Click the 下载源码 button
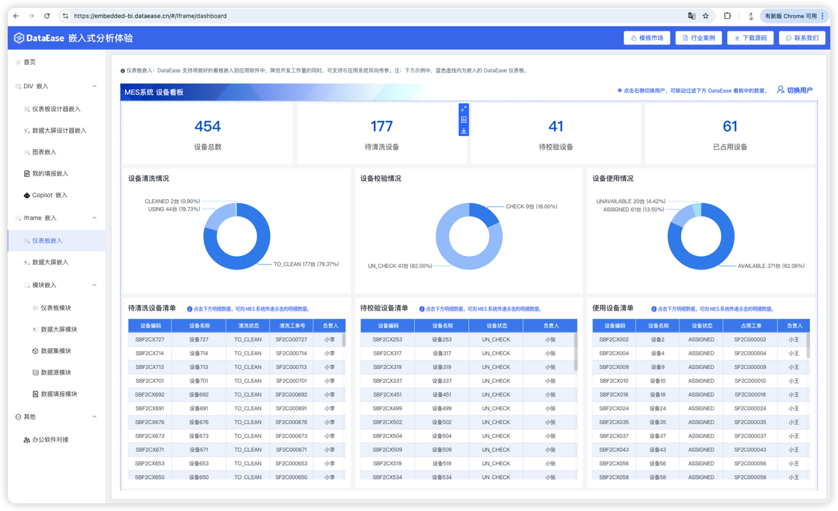This screenshot has height=511, width=838. pyautogui.click(x=750, y=38)
